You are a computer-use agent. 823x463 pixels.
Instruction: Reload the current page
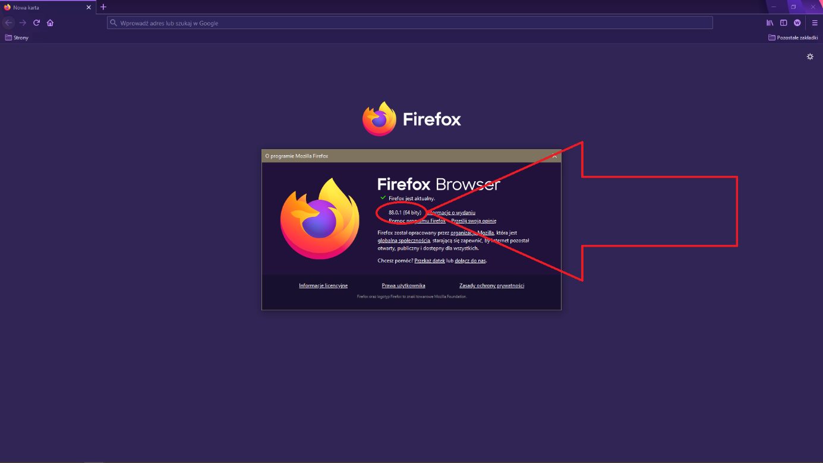[36, 23]
